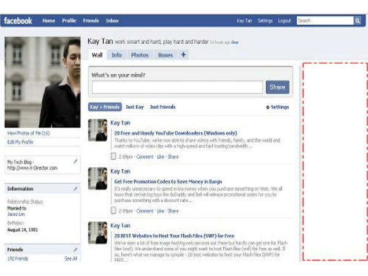This screenshot has height=276, width=368.
Task: Edit the Information box via pencil icon
Action: coord(75,189)
